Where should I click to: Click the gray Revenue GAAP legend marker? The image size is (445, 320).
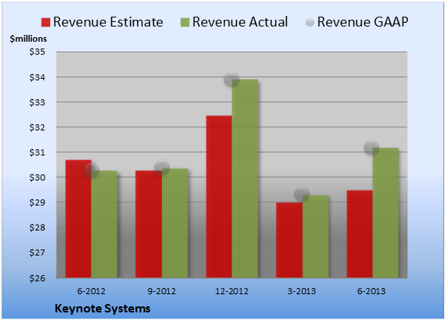coord(310,22)
